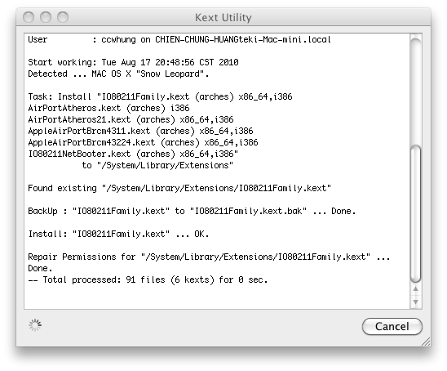Screen dimensions: 447x371
Task: Click the AirPortAtheros.kext i386 line
Action: (x=108, y=108)
